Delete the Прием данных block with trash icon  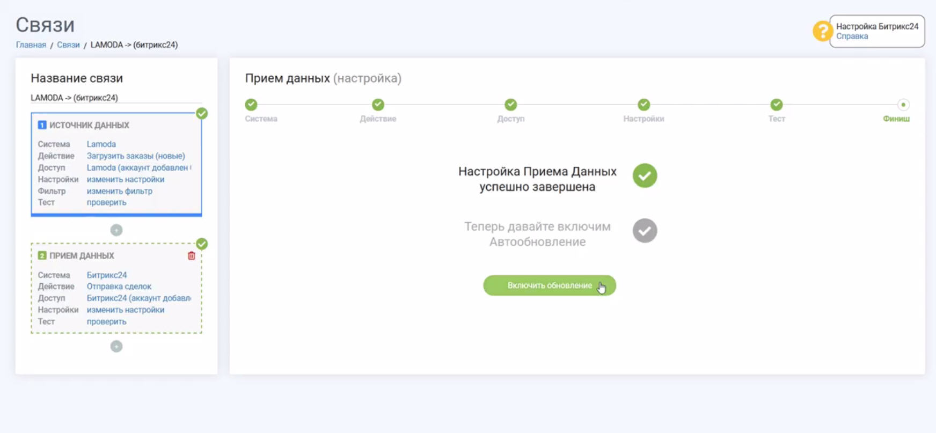(x=192, y=256)
